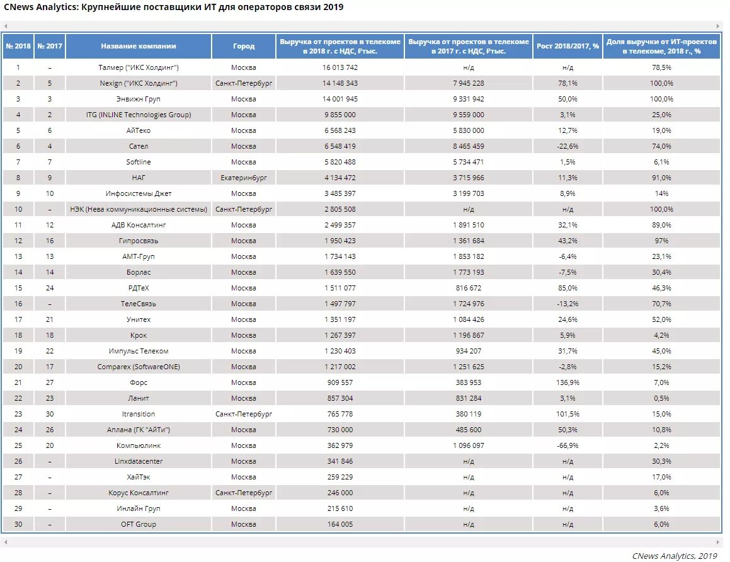Select the growth value '101,5%'
Screen dimensions: 730x562
567,414
